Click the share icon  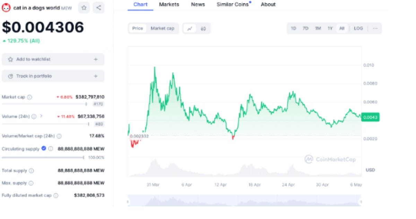99,8
